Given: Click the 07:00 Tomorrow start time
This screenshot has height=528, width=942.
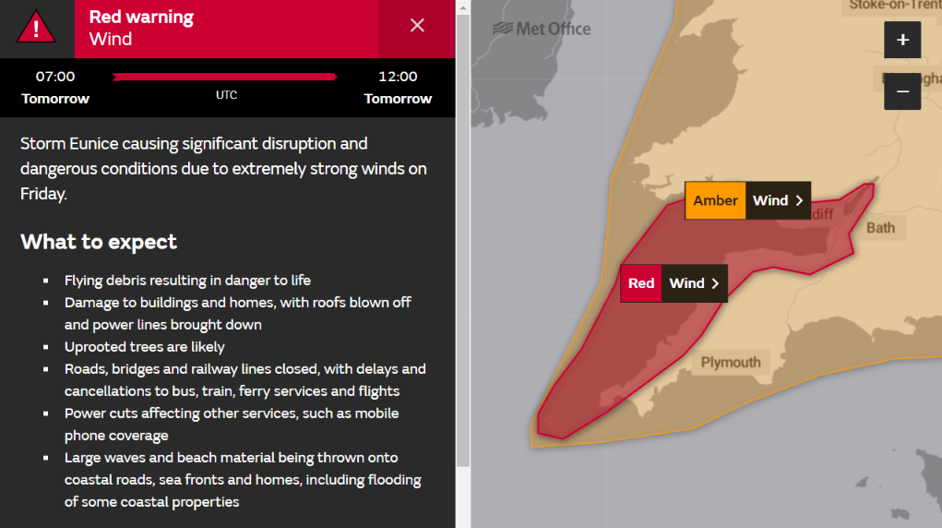Looking at the screenshot, I should pos(55,87).
